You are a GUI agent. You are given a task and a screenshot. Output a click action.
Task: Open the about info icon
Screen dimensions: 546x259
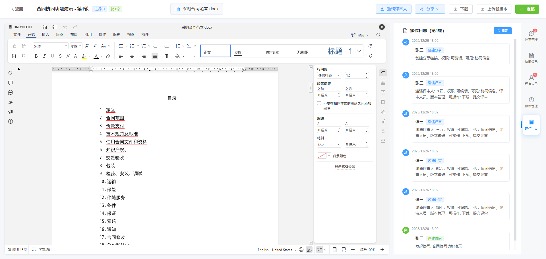[x=11, y=121]
